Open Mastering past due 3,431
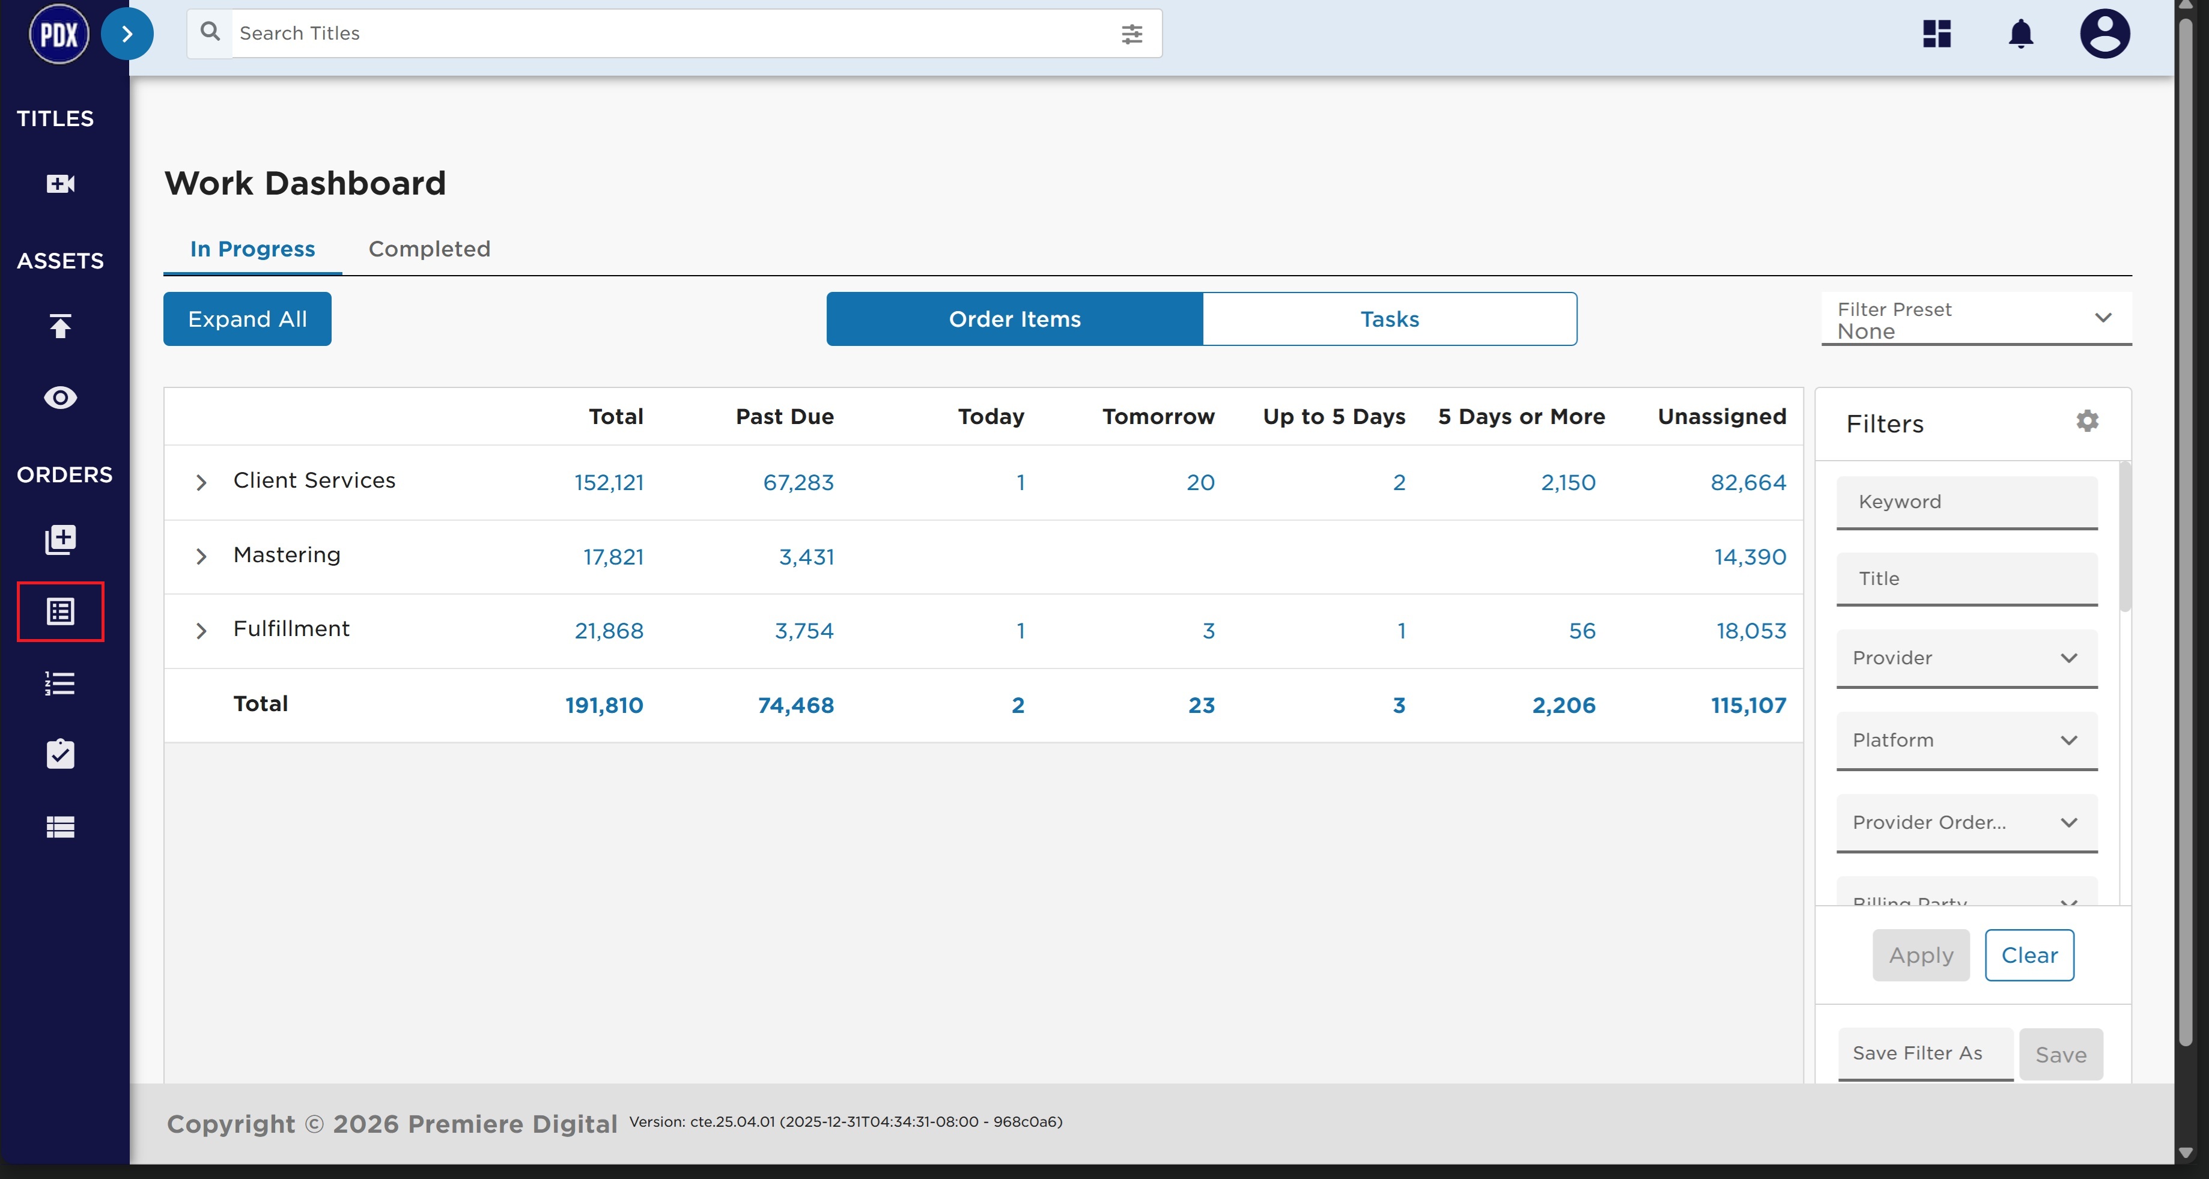 point(806,557)
